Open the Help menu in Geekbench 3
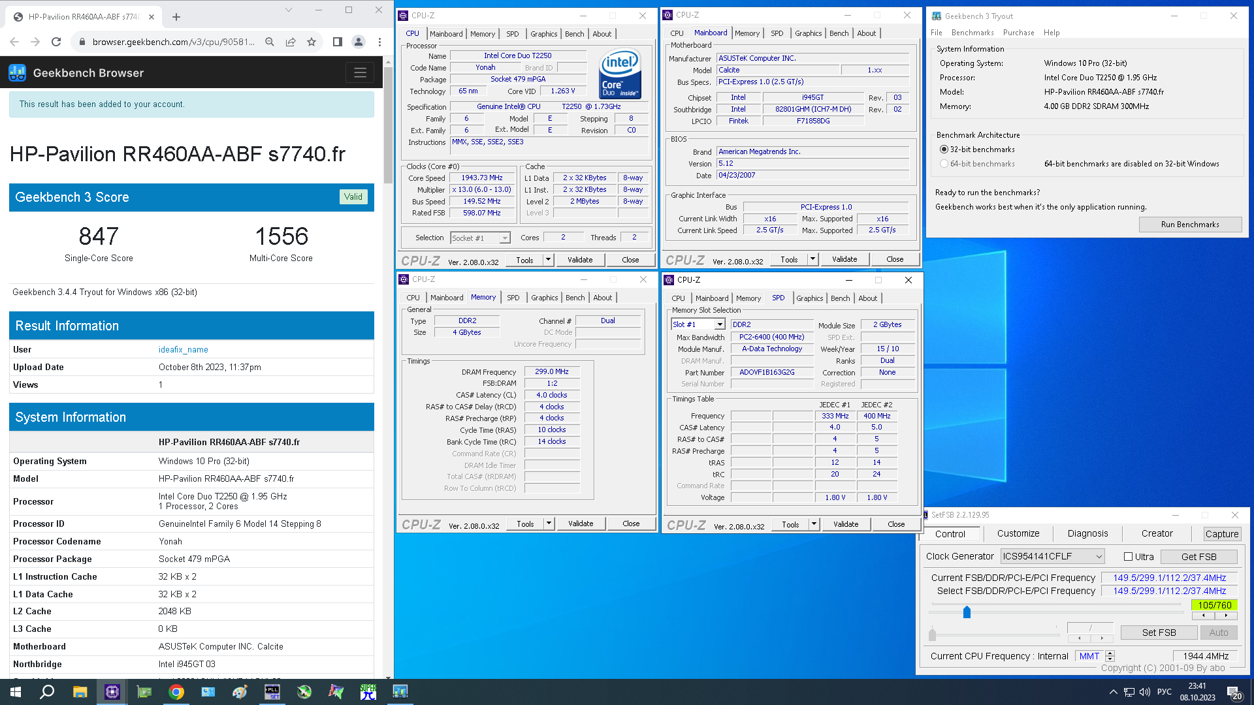 point(1052,33)
